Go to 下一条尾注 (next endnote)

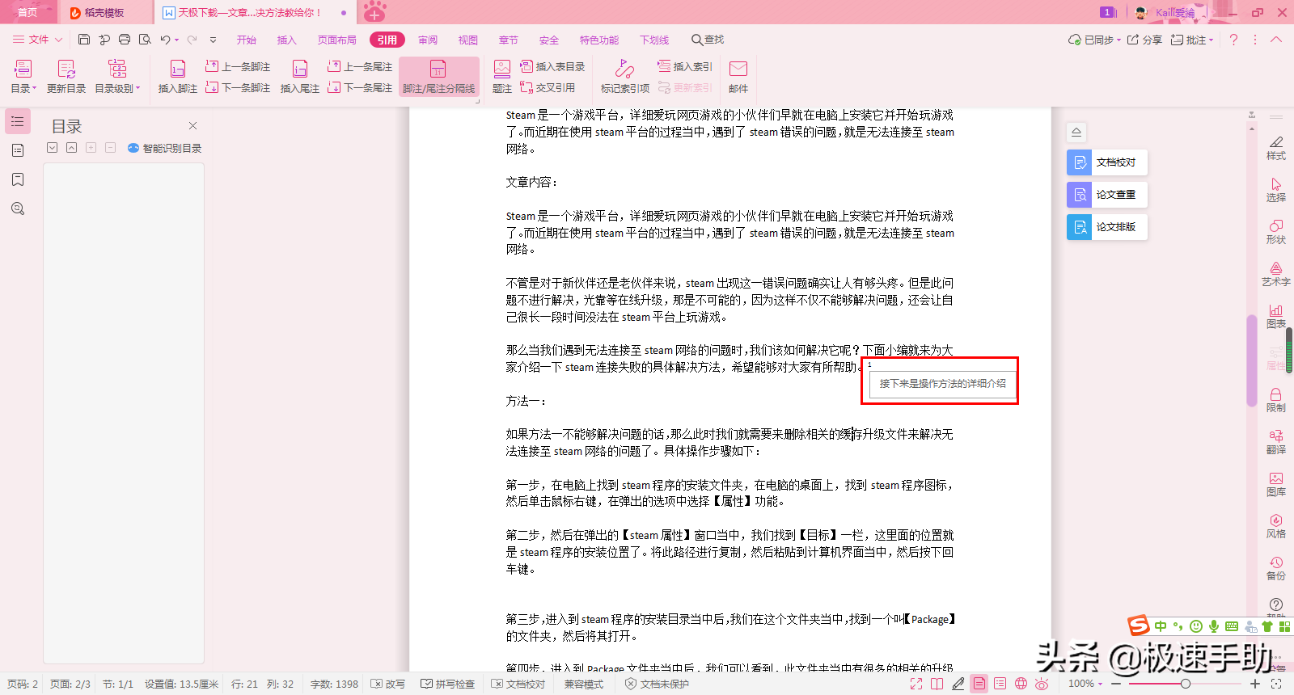[x=360, y=87]
